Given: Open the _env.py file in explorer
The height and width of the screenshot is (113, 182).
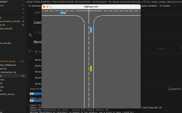Looking at the screenshot, I should click(3, 69).
